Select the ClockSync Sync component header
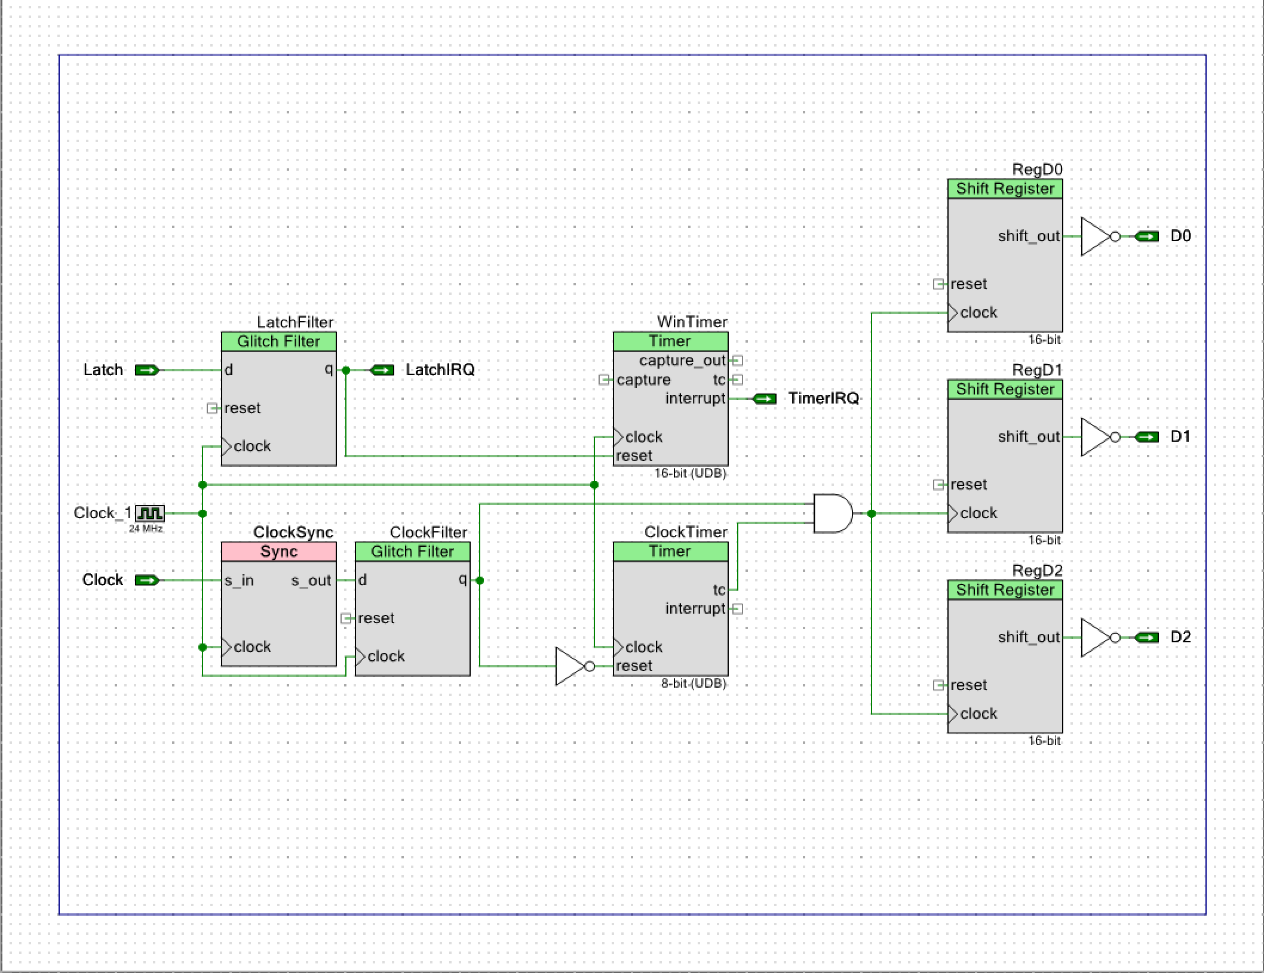The width and height of the screenshot is (1264, 973). pyautogui.click(x=278, y=552)
